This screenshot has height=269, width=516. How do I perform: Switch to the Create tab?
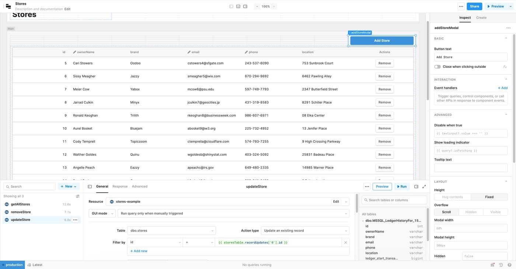click(481, 18)
